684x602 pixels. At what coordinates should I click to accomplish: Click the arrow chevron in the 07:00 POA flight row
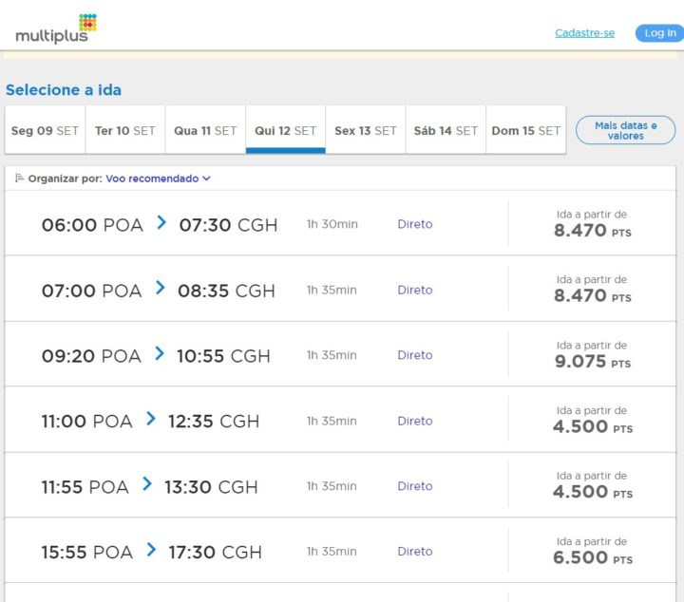click(161, 288)
